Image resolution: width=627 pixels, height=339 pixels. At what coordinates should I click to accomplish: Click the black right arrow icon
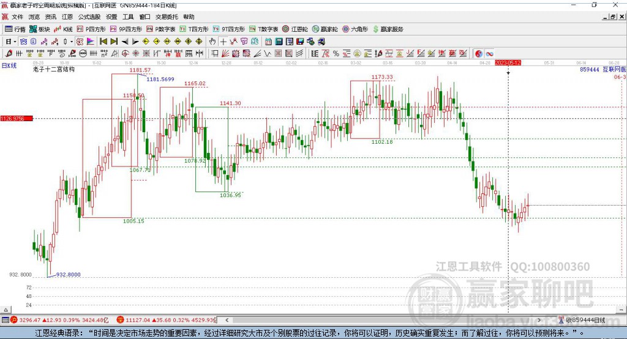135,42
